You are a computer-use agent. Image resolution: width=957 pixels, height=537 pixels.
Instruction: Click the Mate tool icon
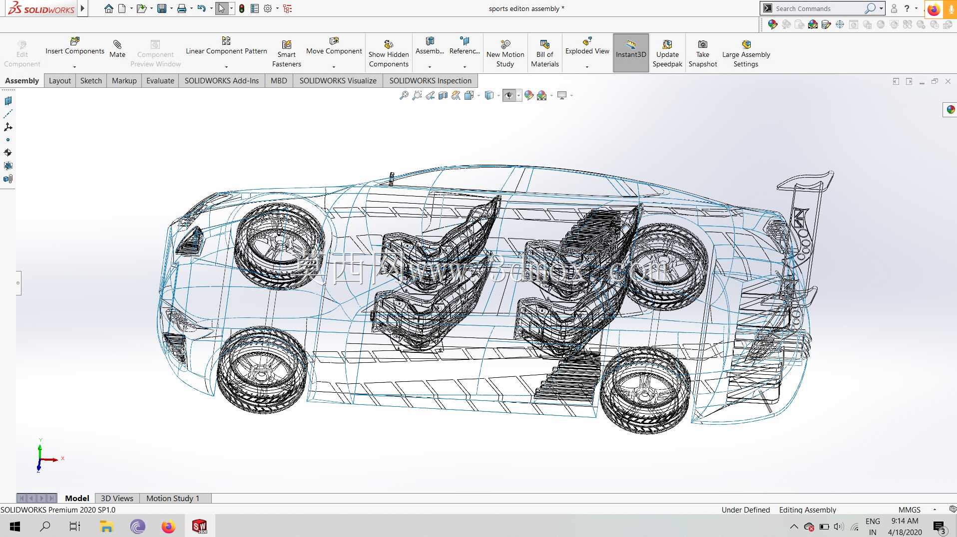pos(117,44)
